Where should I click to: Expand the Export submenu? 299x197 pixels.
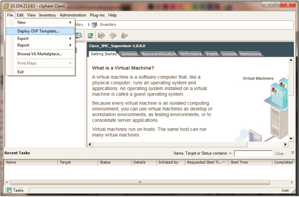coord(40,39)
